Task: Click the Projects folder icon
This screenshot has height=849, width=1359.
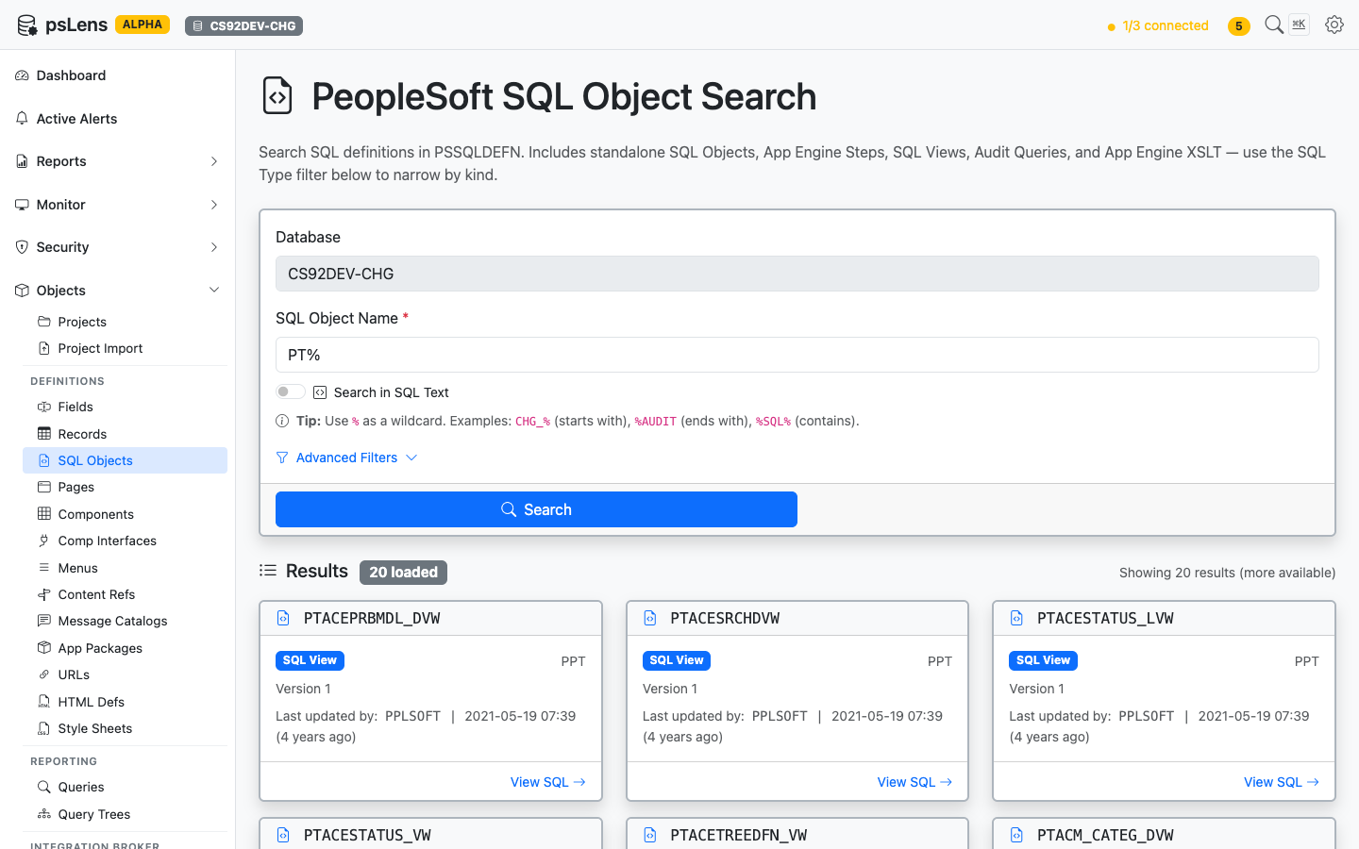Action: (44, 322)
